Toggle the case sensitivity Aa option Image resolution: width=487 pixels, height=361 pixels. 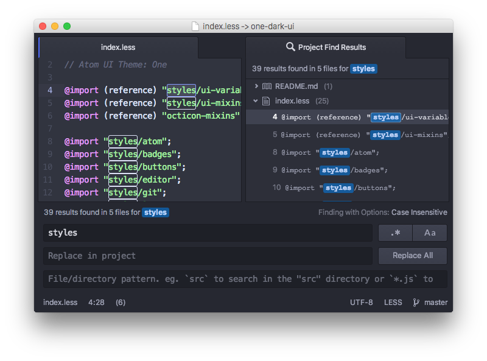[430, 233]
